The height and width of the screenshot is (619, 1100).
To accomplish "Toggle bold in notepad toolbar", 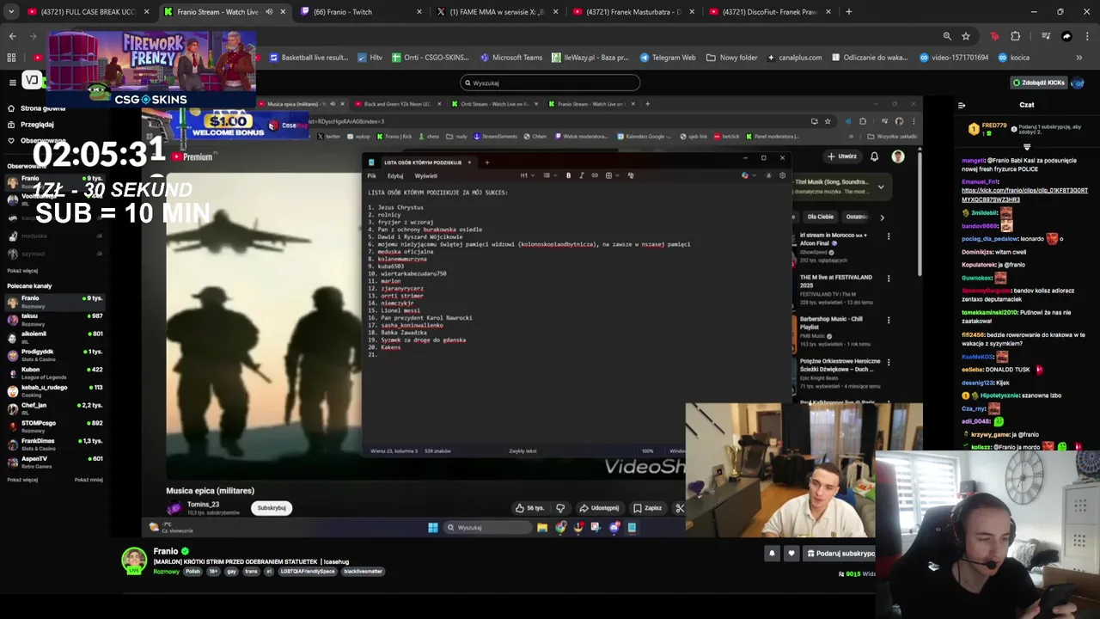I will coord(568,175).
